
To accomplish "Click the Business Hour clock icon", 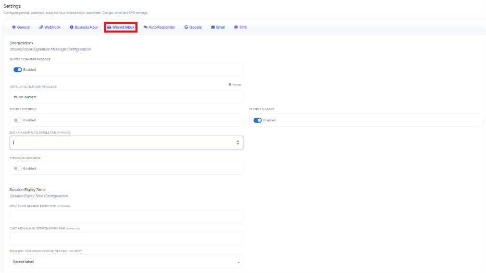I will coord(71,27).
